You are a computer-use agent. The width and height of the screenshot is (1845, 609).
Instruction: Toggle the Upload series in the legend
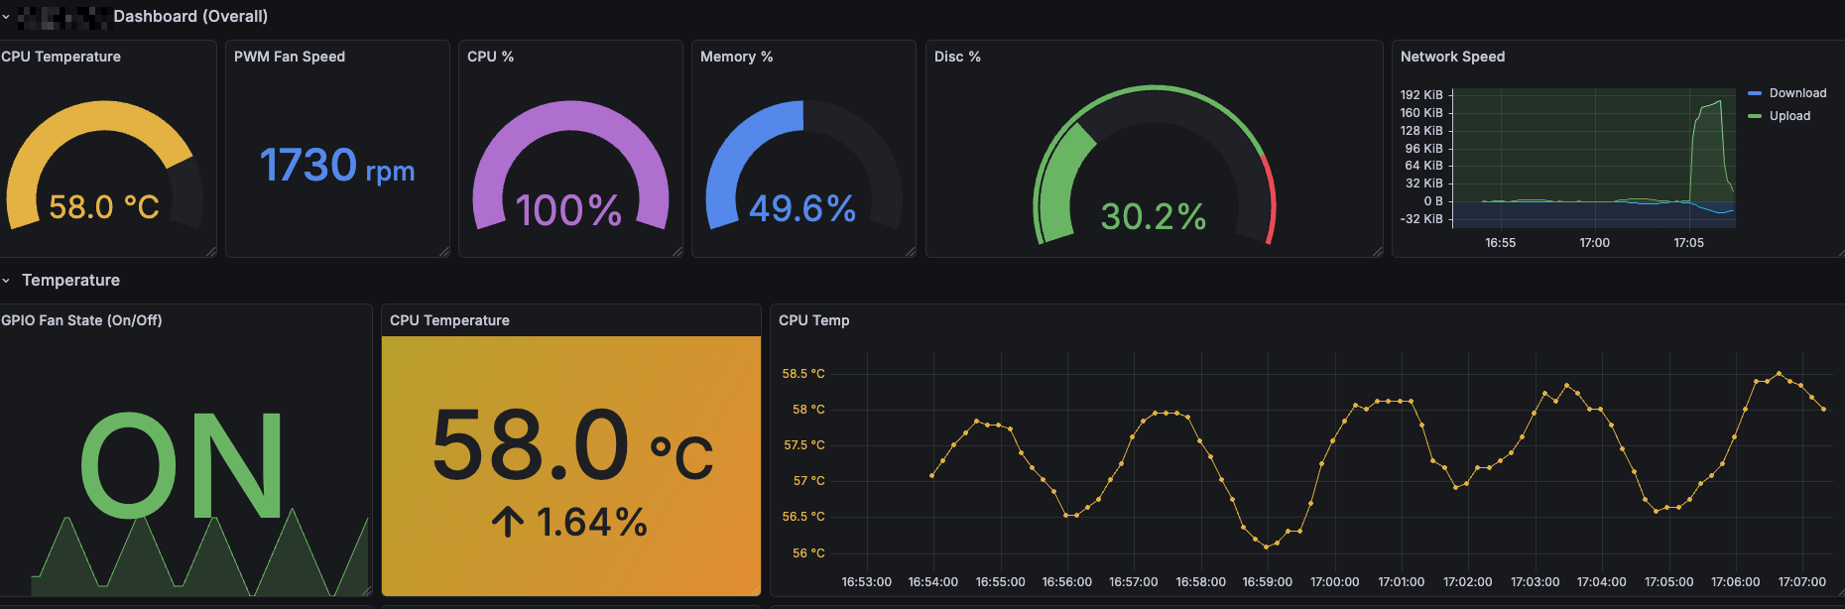1789,116
